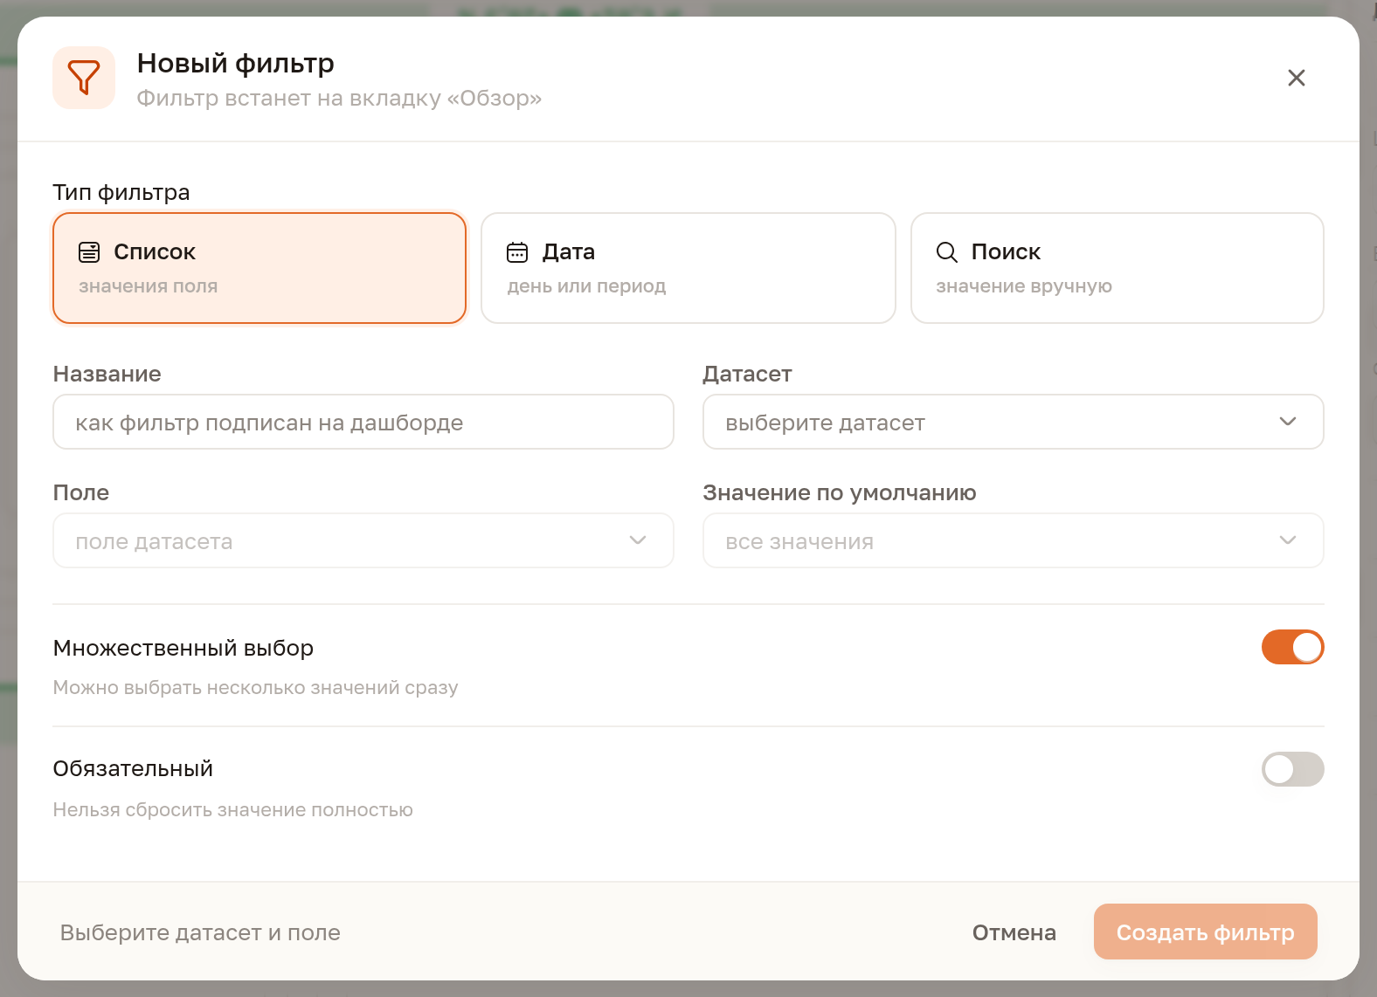This screenshot has height=997, width=1377.
Task: Click 'Можно выбрать несколько значений сразу' description
Action: click(255, 687)
